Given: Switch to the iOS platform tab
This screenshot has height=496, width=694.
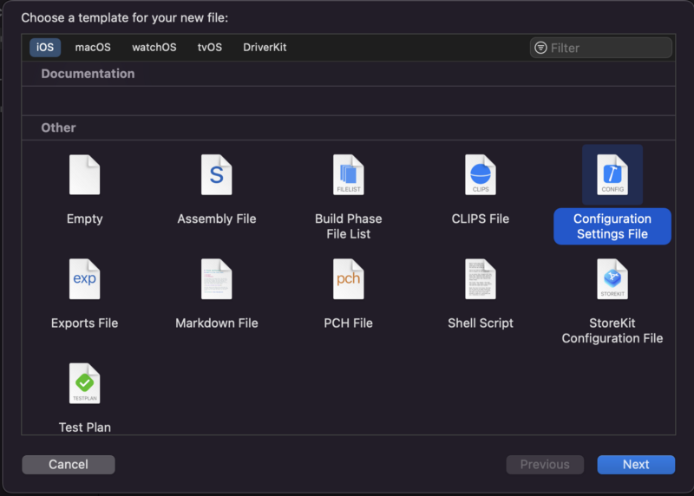Looking at the screenshot, I should [x=45, y=48].
